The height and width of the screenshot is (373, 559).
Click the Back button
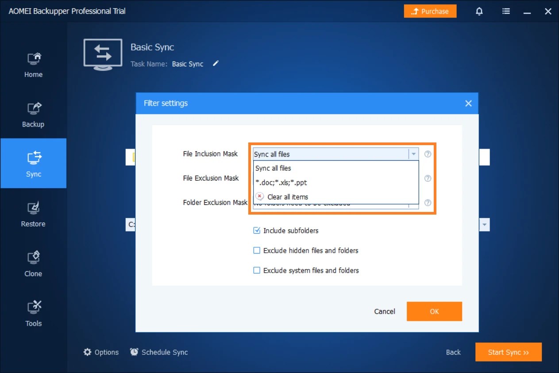pos(453,352)
